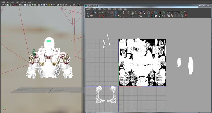Open the 工具 menu in UV editor
This screenshot has width=212, height=113.
[104, 9]
